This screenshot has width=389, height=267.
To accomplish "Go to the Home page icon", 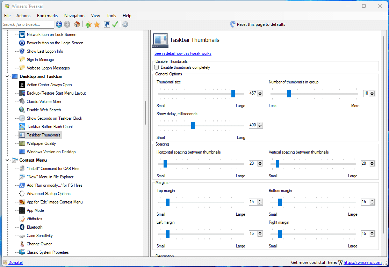I will pyautogui.click(x=77, y=24).
